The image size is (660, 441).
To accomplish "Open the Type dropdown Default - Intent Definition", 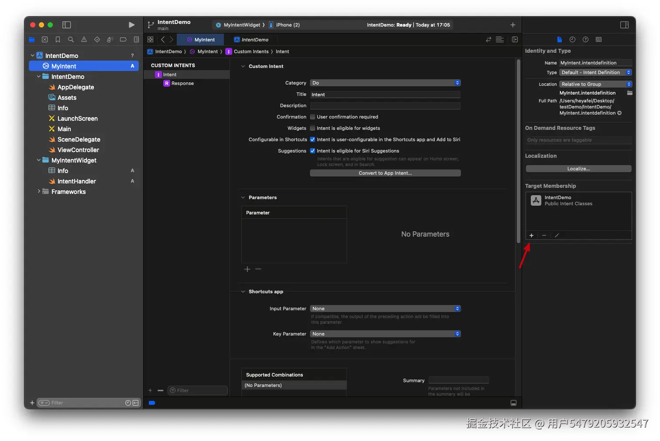I will 595,72.
